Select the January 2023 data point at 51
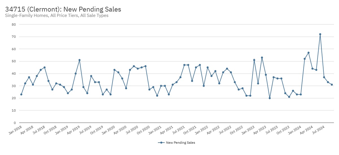This screenshot has height=155, width=339. [254, 60]
